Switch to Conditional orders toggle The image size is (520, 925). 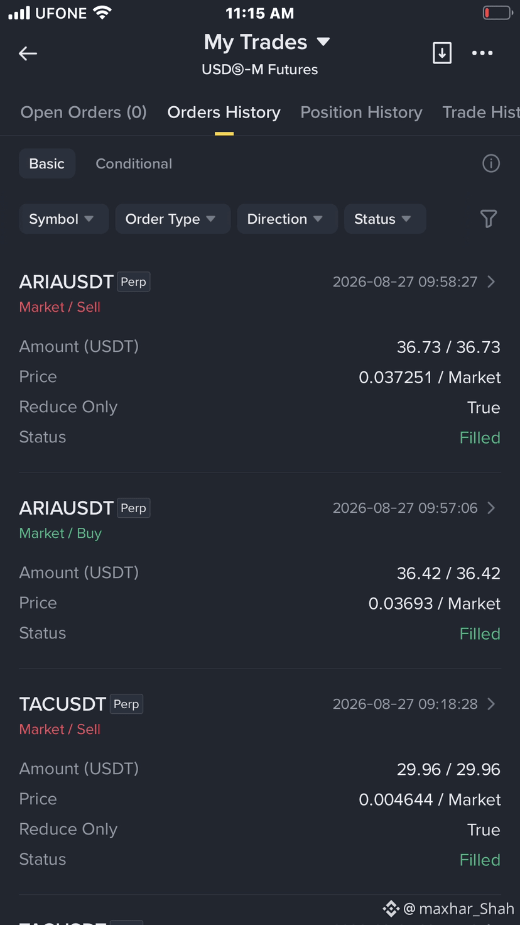134,163
